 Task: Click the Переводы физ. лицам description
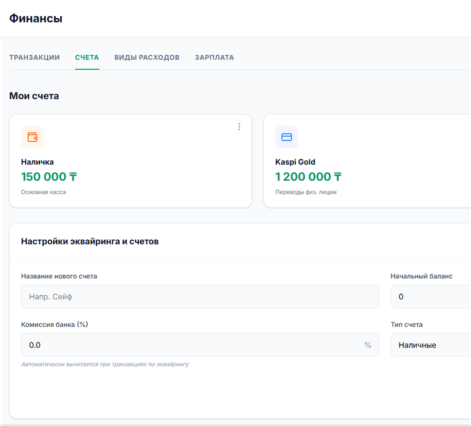coord(306,192)
